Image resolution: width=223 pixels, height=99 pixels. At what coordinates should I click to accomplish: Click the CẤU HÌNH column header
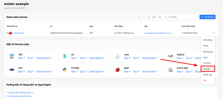(118, 26)
